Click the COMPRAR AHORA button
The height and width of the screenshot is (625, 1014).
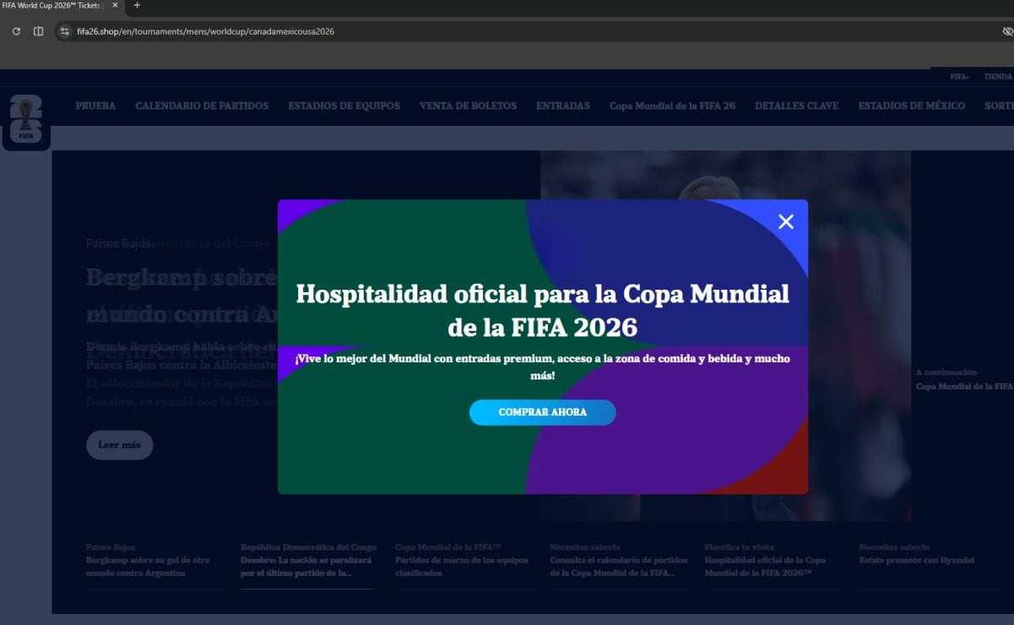[543, 412]
